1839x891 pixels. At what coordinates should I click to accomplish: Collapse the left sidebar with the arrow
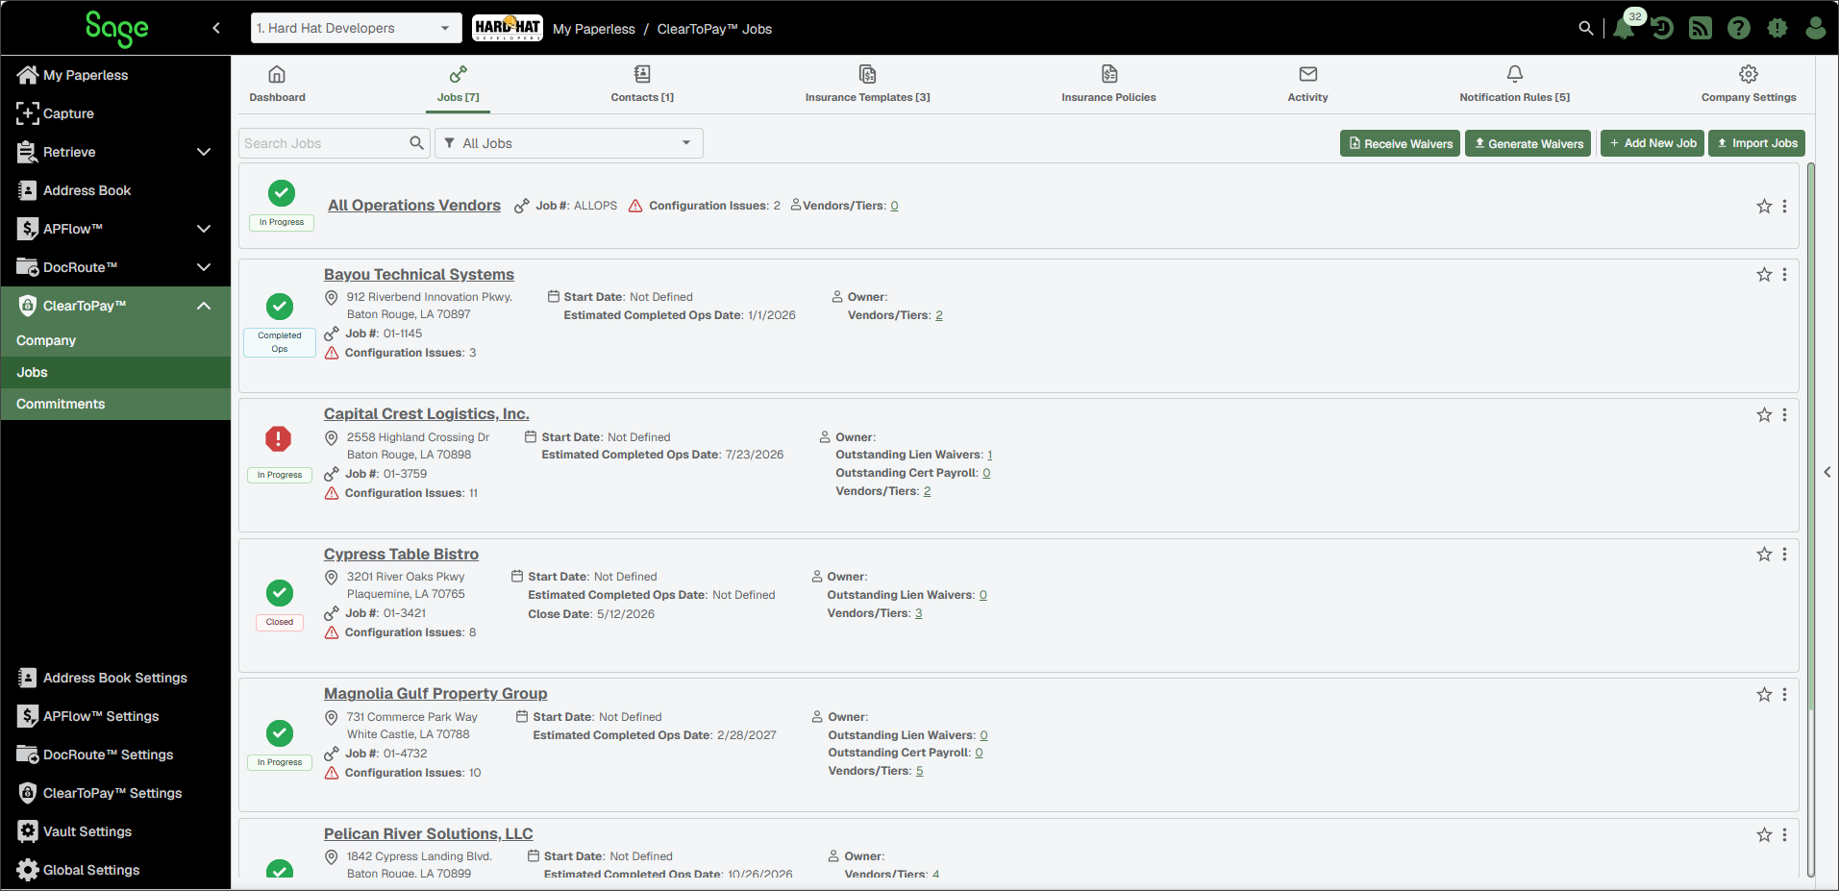coord(216,28)
